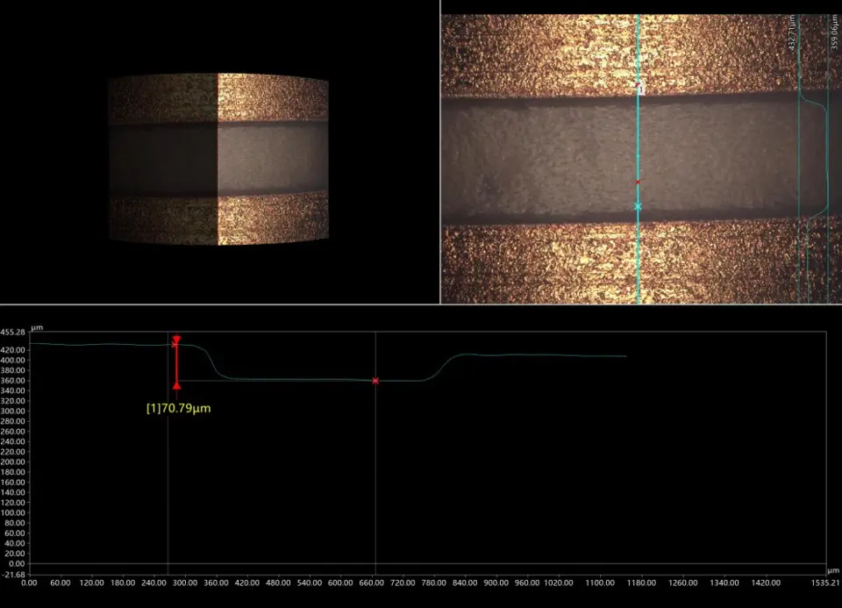Click the dark groove in the microscope image
842x608 pixels.
click(544, 158)
